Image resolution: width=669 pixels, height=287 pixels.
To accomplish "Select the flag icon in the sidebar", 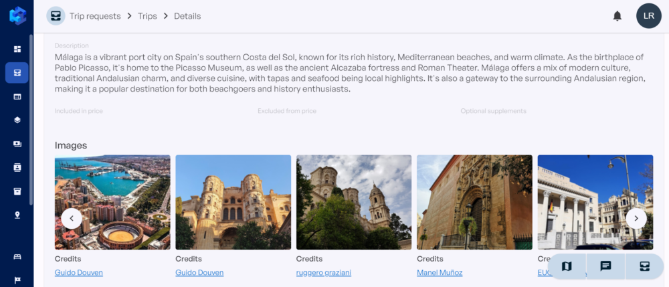I will click(17, 280).
